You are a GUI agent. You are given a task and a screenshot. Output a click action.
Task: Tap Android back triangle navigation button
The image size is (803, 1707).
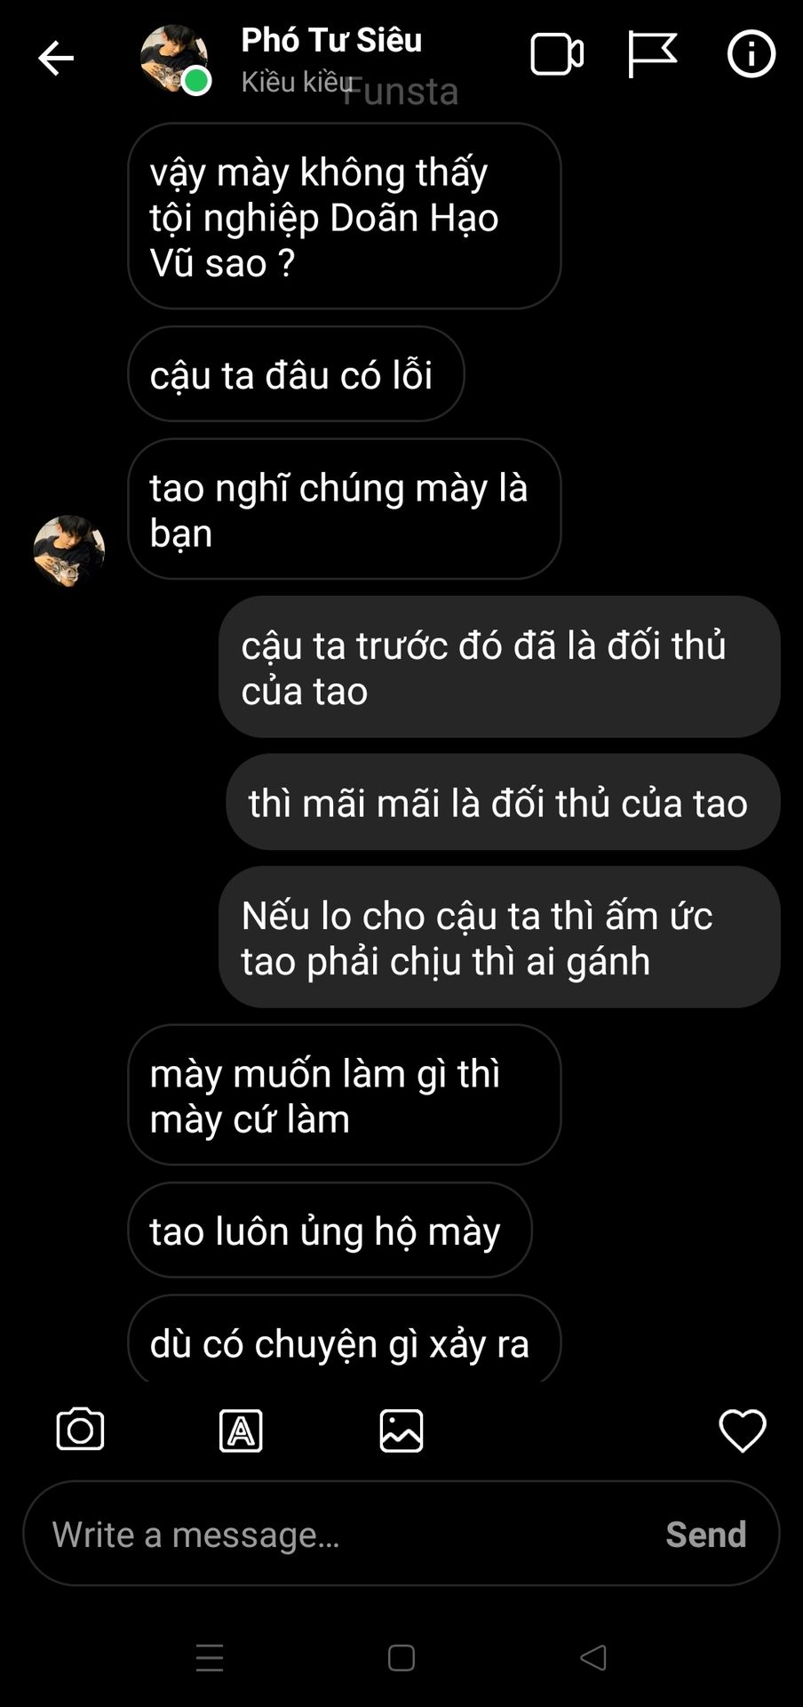(593, 1658)
